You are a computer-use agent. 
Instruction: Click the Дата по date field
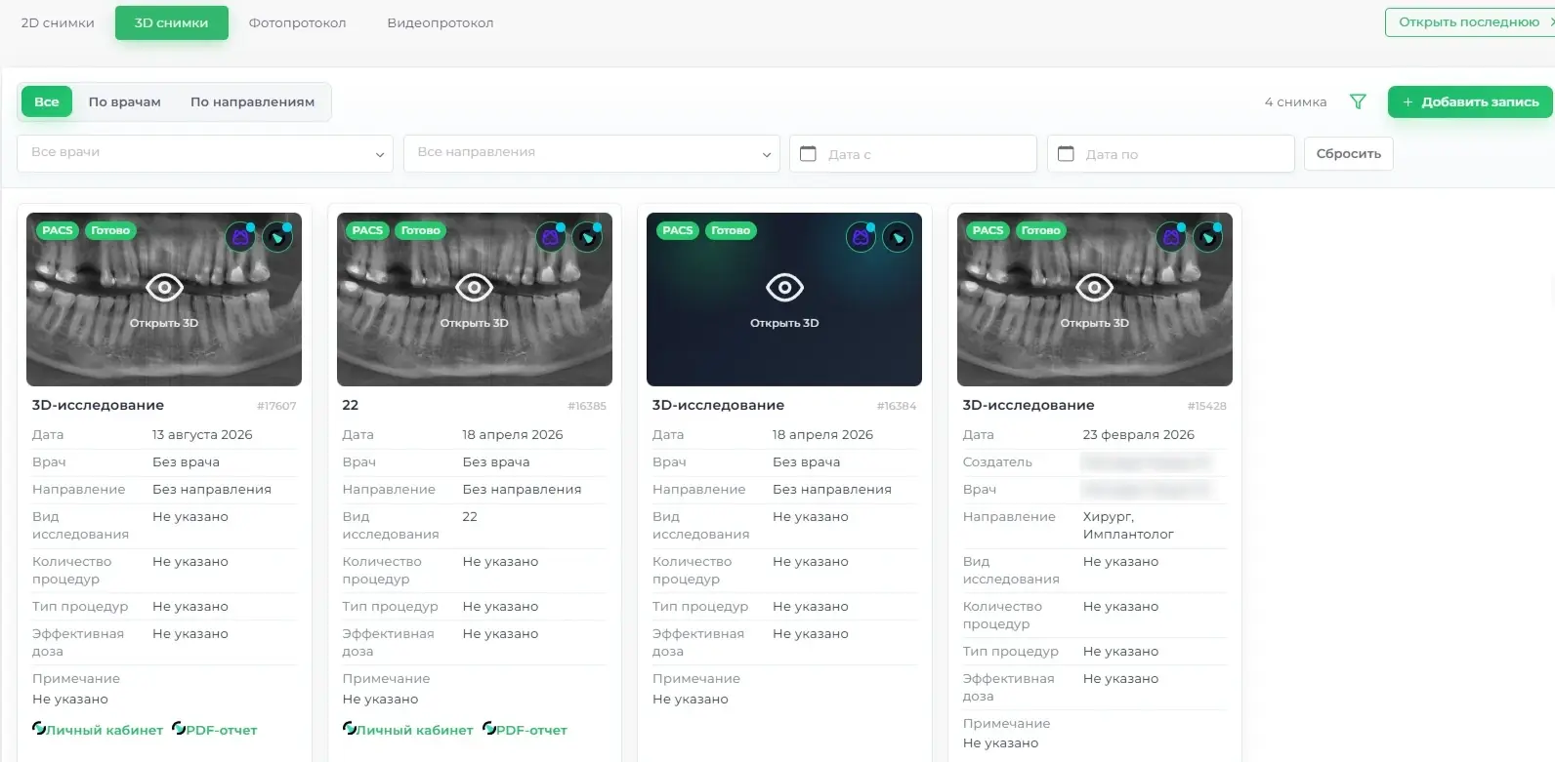tap(1171, 153)
